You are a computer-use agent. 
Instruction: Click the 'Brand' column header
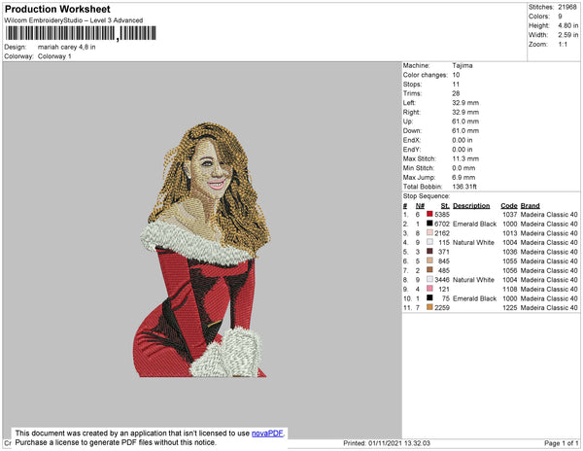(531, 206)
